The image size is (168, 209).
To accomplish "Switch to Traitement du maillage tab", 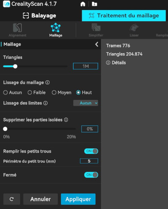I will tap(124, 15).
